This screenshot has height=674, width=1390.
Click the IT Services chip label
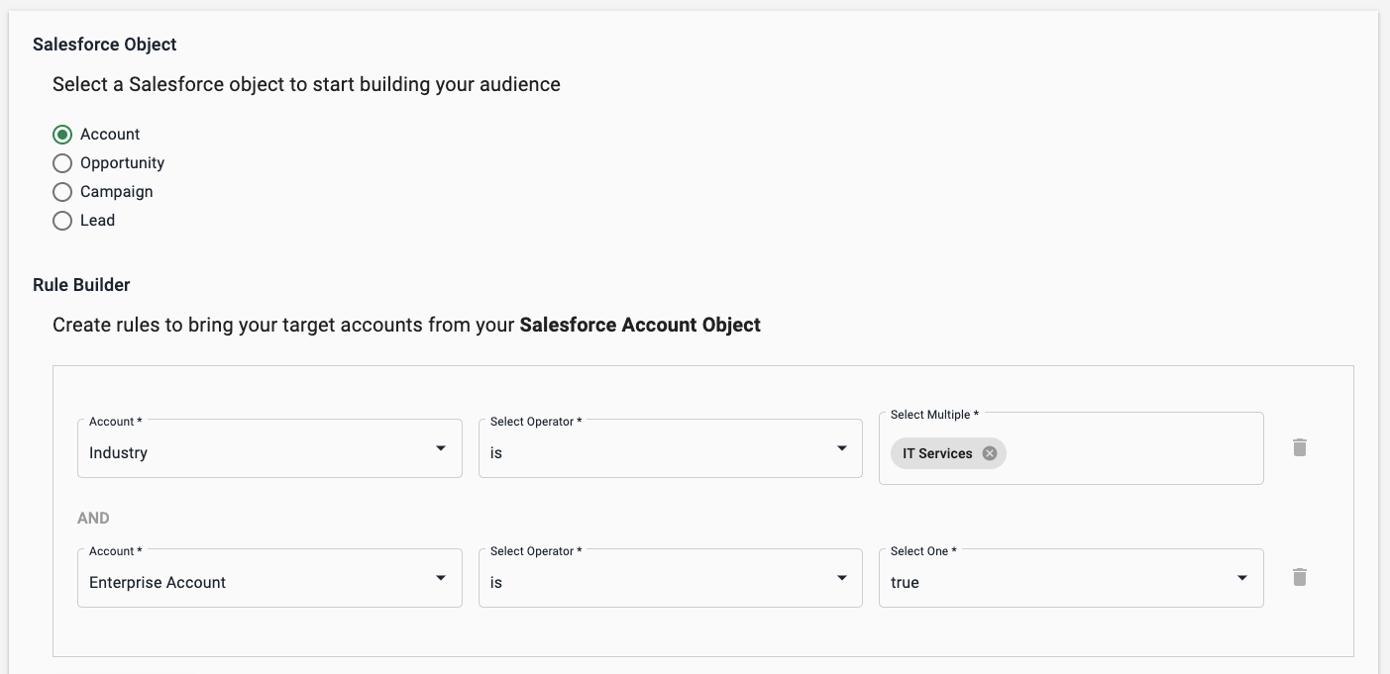pos(937,453)
